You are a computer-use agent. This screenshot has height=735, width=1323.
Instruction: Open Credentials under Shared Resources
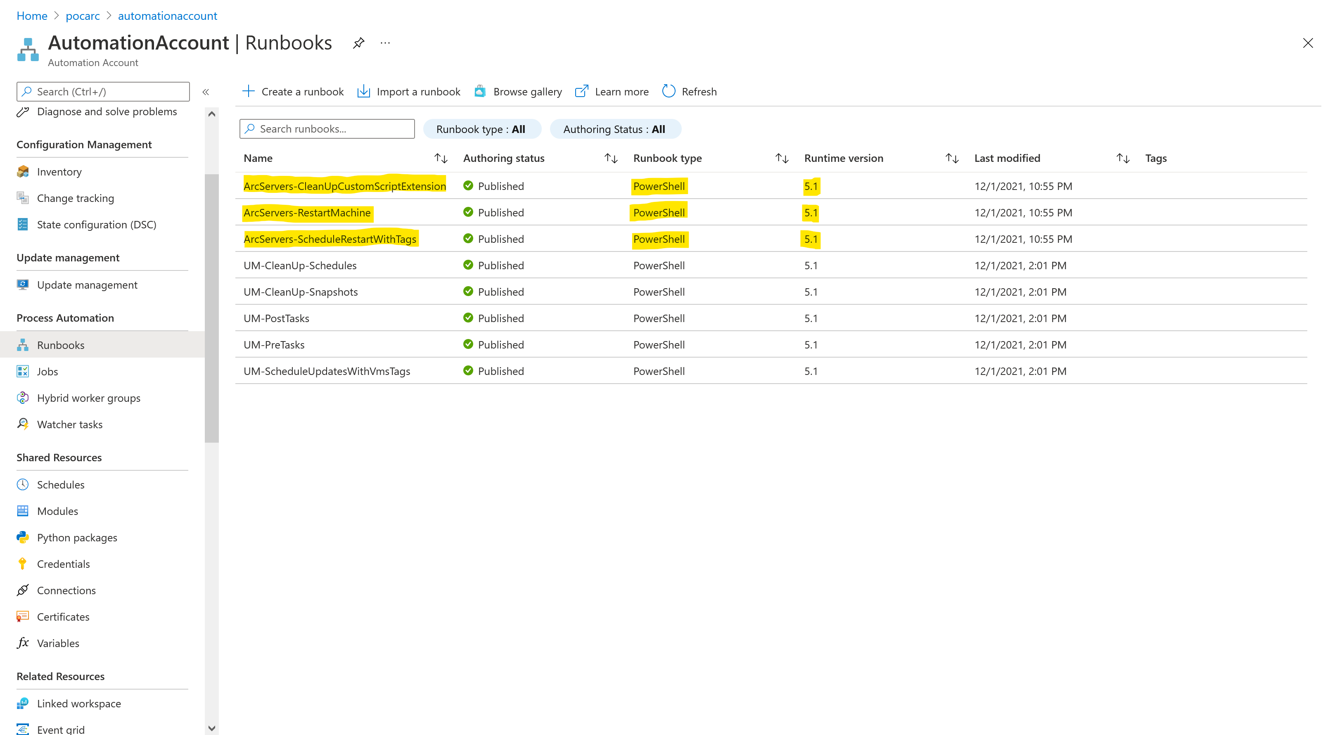click(63, 564)
